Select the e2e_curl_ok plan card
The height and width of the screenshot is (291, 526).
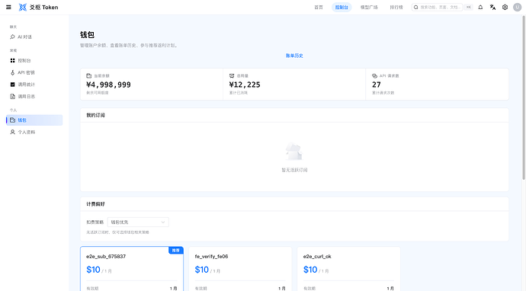click(349, 269)
